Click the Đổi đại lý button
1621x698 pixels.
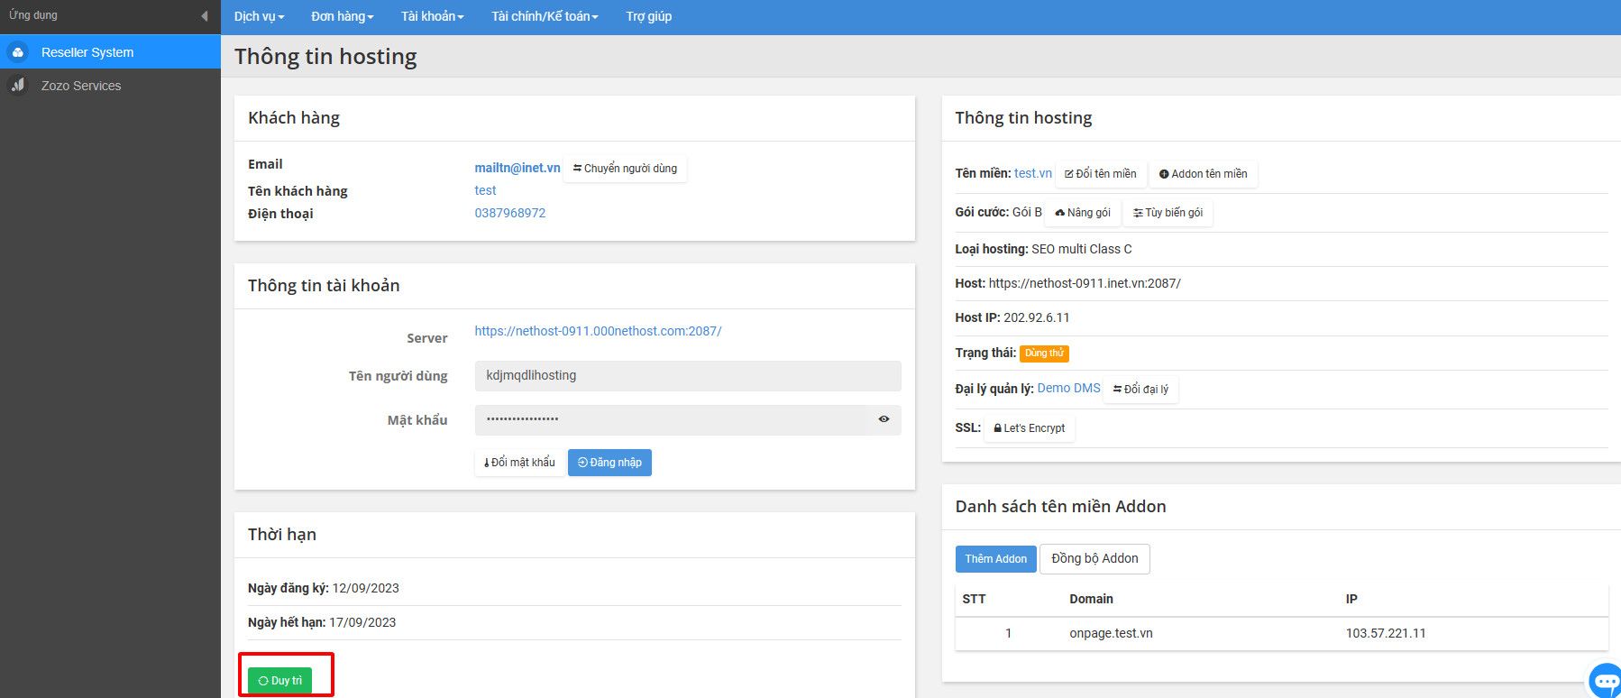tap(1140, 390)
